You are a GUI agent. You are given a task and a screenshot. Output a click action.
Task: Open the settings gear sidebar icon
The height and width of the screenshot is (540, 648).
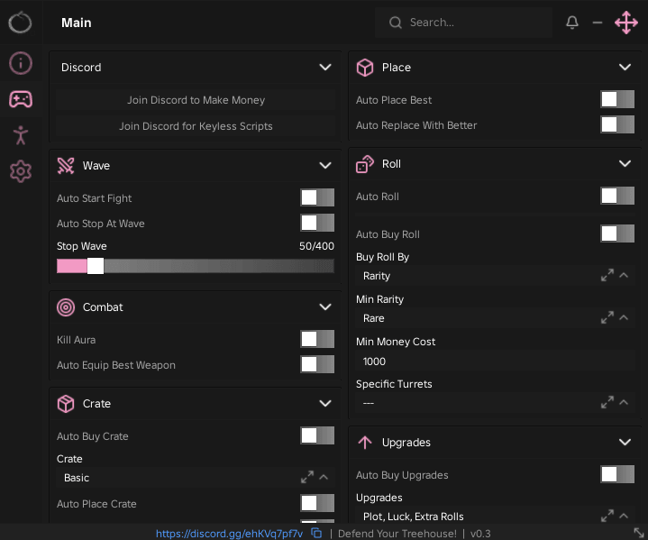coord(21,171)
